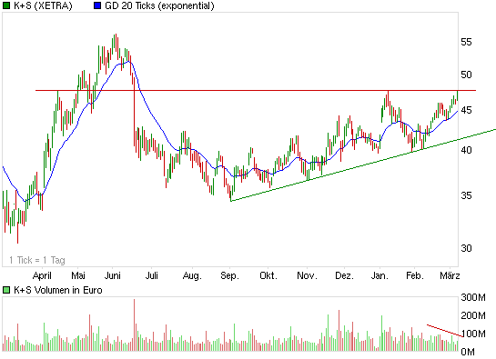Click the 300M volume axis value
The width and height of the screenshot is (496, 359).
coord(473,297)
